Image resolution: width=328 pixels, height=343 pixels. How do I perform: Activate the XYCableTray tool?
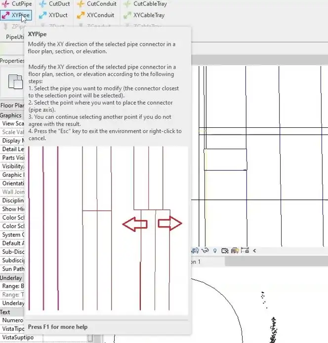point(144,15)
